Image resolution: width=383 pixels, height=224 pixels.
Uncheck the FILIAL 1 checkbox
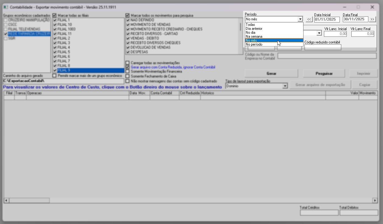pos(55,20)
